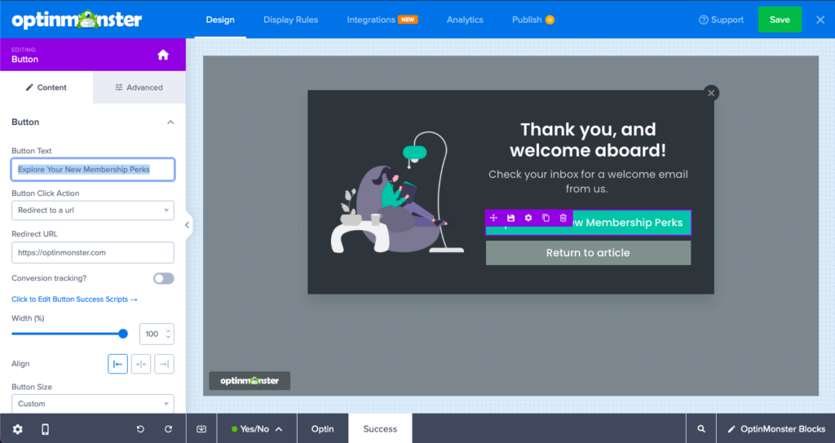This screenshot has width=835, height=443.
Task: Click the move handle icon on the button toolbar
Action: point(493,218)
